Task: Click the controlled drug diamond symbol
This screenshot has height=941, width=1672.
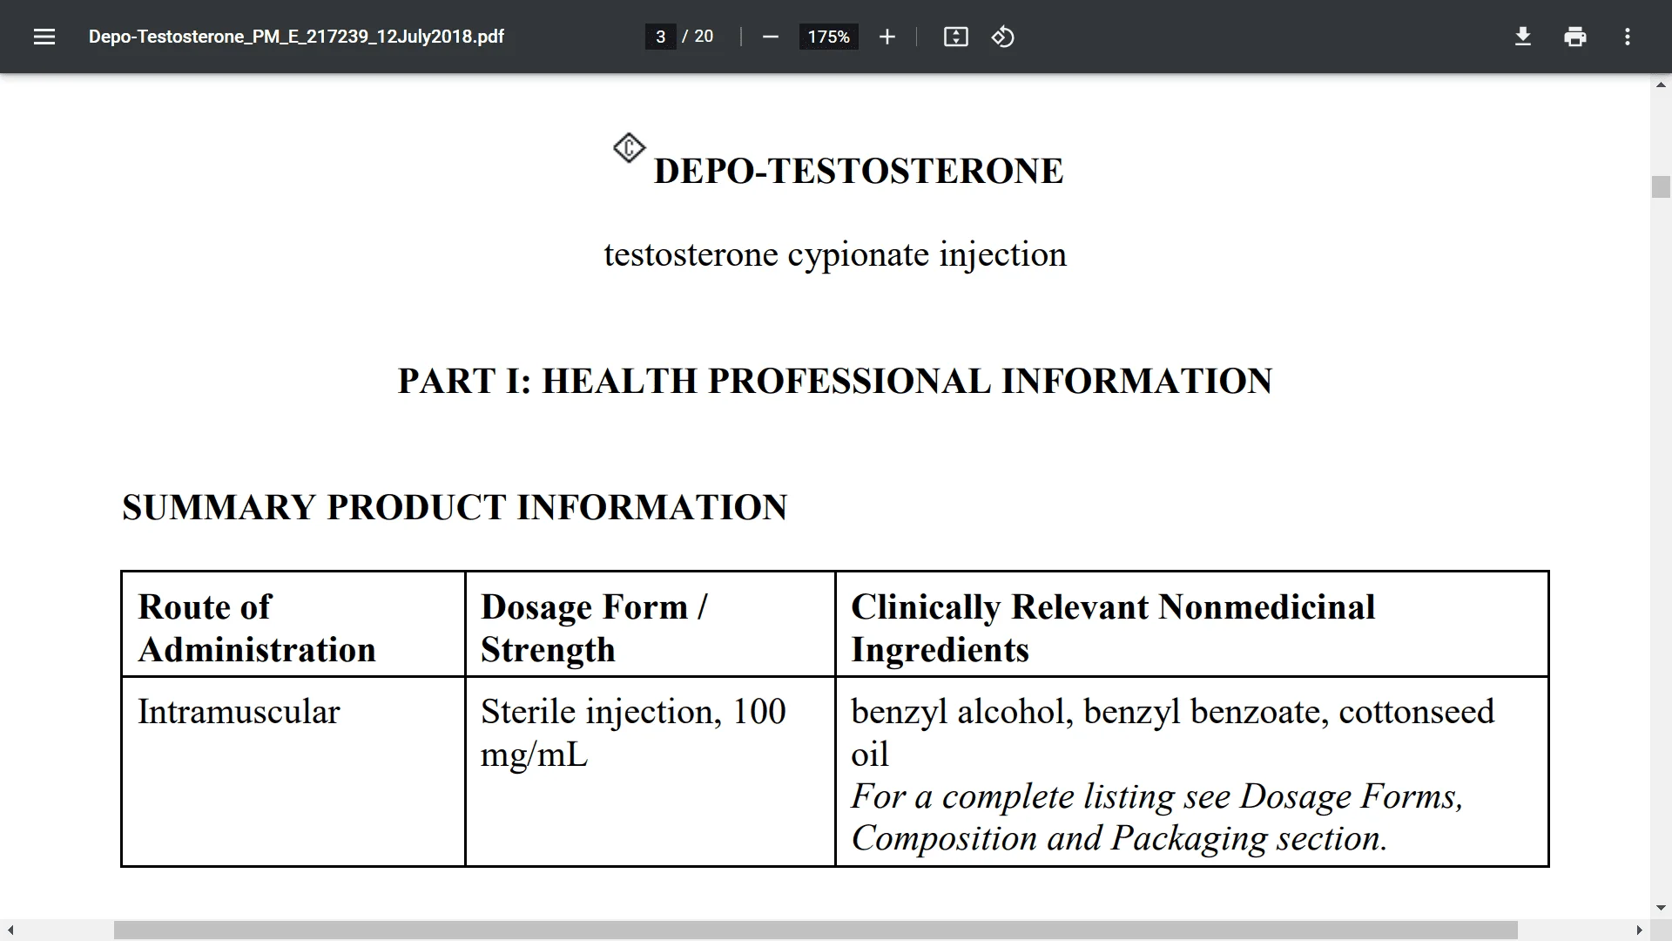Action: coord(629,148)
